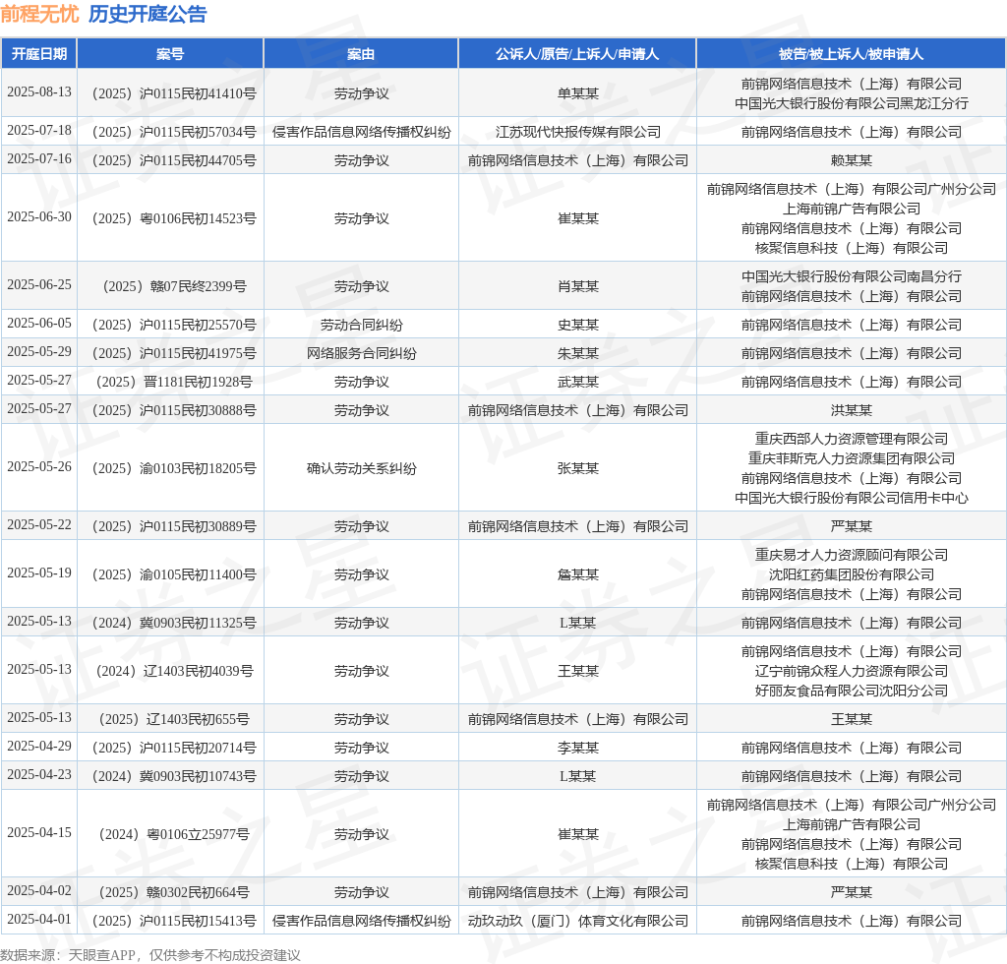Click defendant 中国光大银行股份有限公司黑龙江分行
Screen dimensions: 1007x964
852,103
